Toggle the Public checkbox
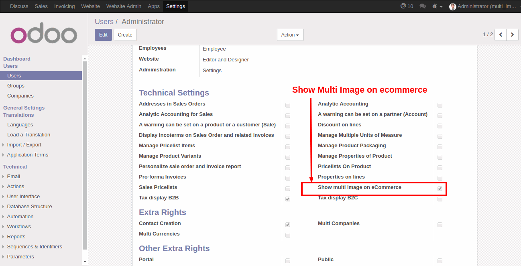 [440, 261]
